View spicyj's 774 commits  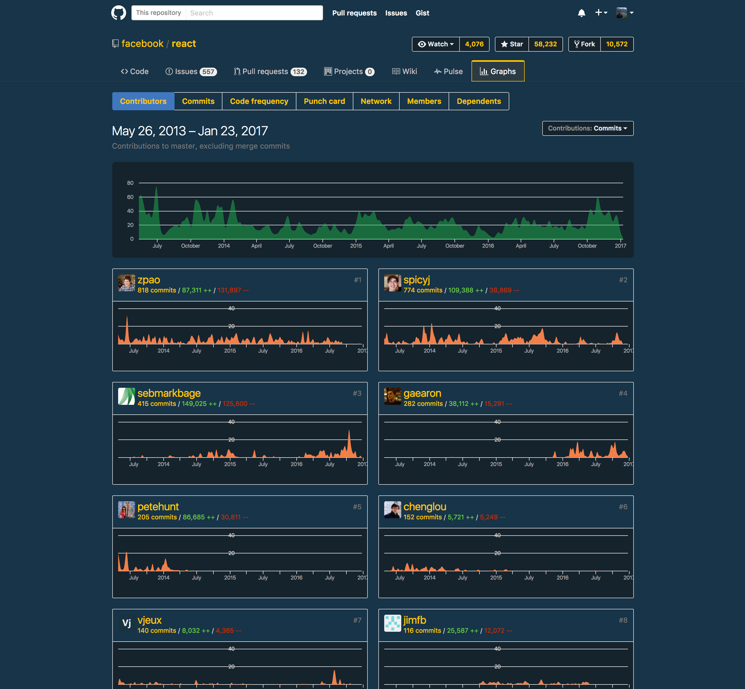[423, 290]
